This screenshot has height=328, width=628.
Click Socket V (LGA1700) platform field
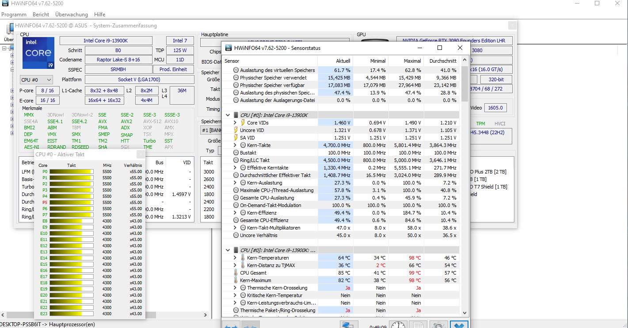pyautogui.click(x=139, y=79)
